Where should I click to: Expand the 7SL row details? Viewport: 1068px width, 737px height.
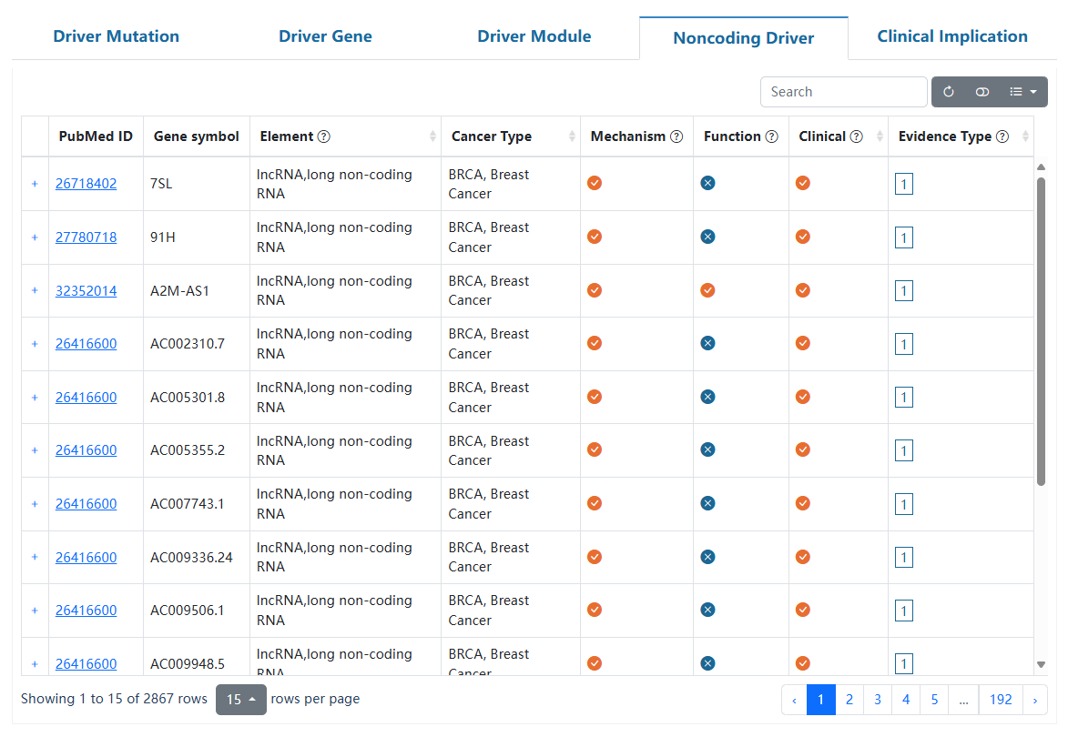pyautogui.click(x=35, y=184)
